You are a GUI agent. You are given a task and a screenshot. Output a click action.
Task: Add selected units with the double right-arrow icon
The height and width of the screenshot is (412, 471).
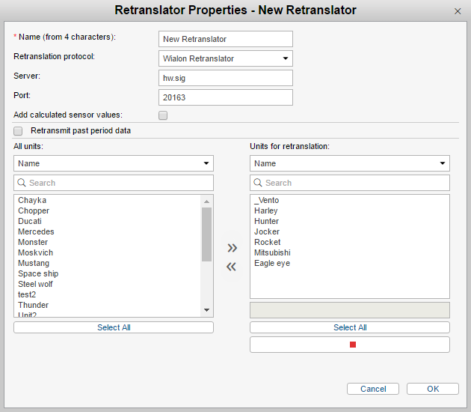tap(233, 248)
